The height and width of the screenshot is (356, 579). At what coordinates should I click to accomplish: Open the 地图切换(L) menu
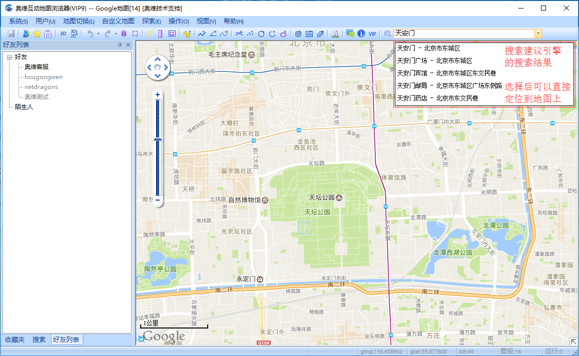click(79, 21)
